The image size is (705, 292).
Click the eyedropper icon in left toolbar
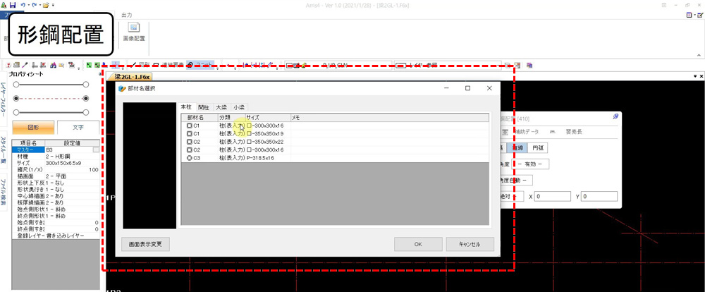[24, 65]
